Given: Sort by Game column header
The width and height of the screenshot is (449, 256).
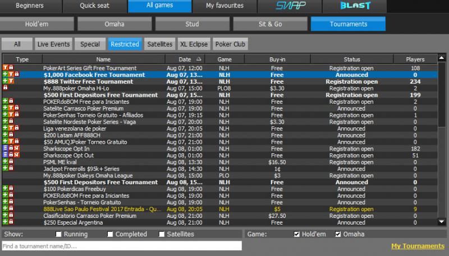Looking at the screenshot, I should tap(224, 60).
